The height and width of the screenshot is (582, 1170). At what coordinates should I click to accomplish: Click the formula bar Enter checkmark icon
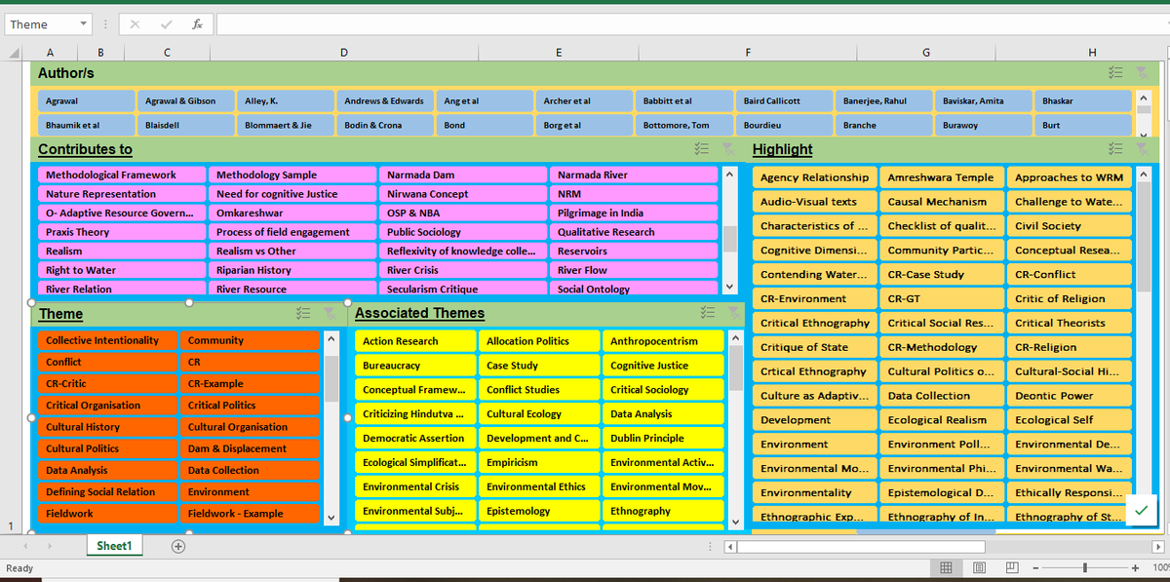pos(167,24)
